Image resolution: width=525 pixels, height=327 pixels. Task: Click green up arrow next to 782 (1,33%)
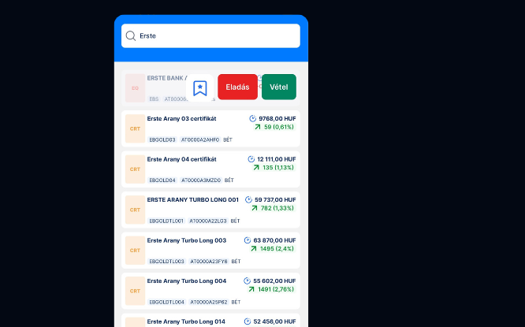click(x=255, y=208)
